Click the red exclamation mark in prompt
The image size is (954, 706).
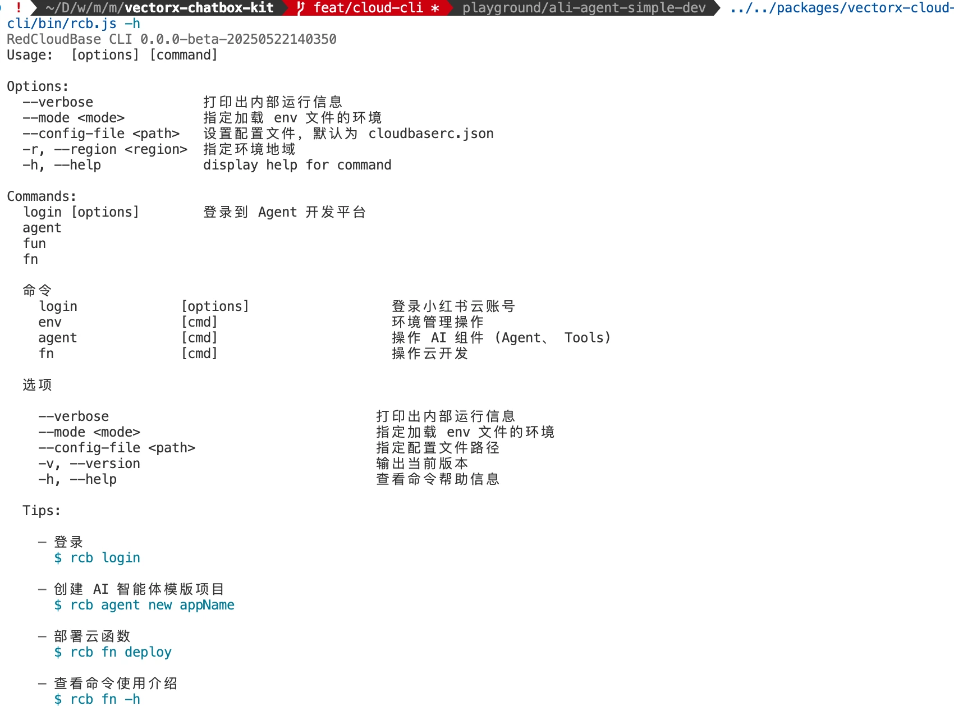coord(19,8)
